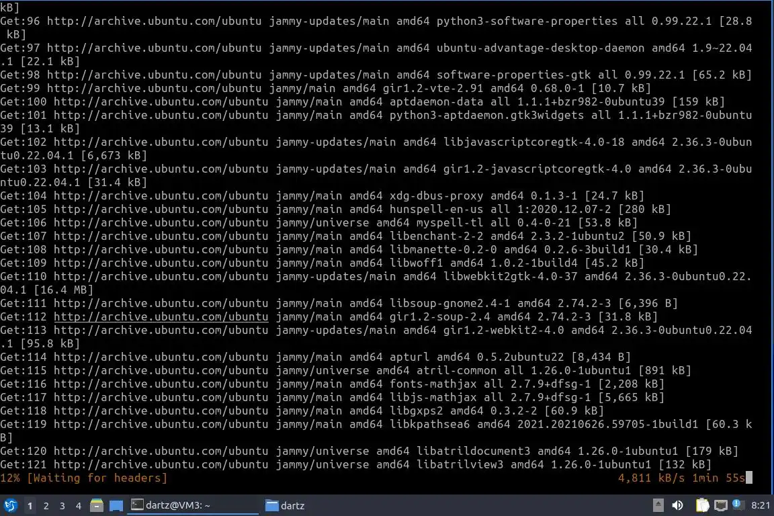
Task: Click the 'Get:110' line prefix
Action: tap(24, 276)
